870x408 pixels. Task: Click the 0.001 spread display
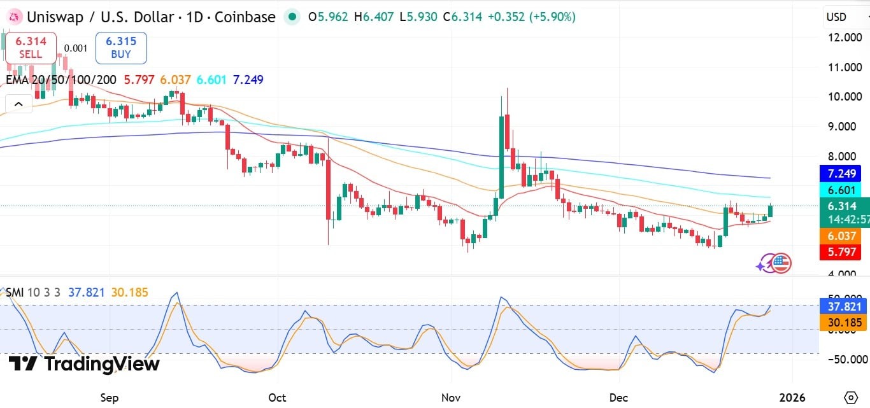pyautogui.click(x=75, y=48)
